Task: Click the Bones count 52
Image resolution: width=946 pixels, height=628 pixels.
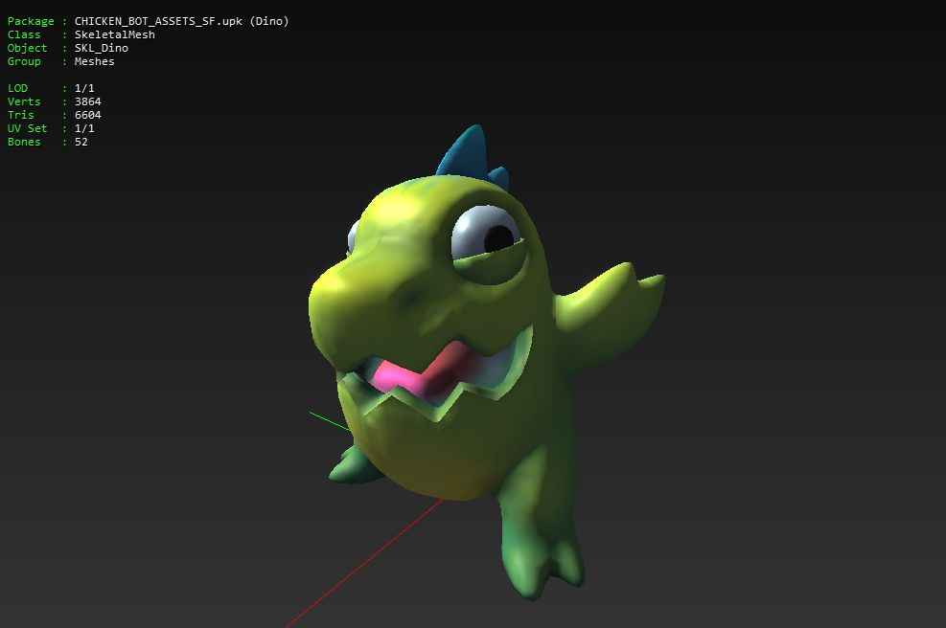Action: [81, 142]
